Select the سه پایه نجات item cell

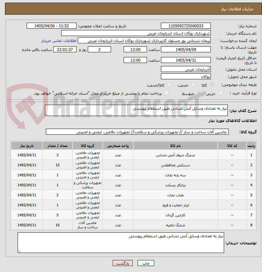[x=176, y=175]
